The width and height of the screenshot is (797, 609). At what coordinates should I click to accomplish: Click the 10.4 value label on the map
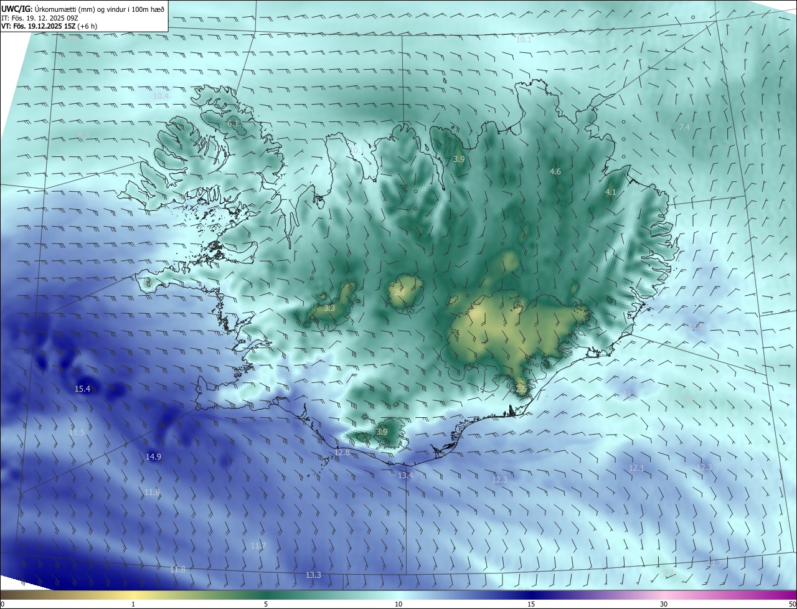tap(161, 96)
